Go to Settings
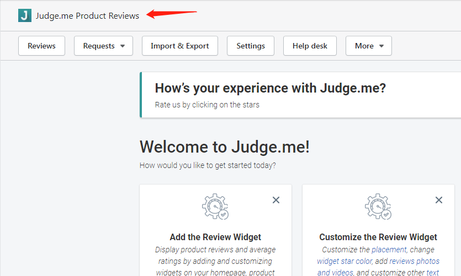Viewport: 461px width, 276px height. [x=251, y=46]
